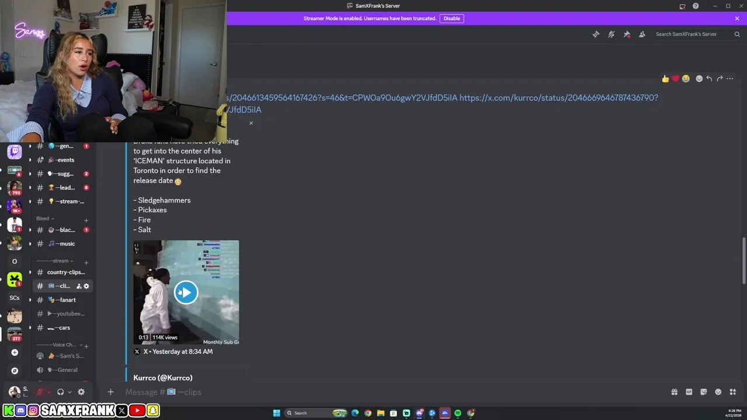Open green X server icon
This screenshot has width=747, height=420.
pos(15,279)
